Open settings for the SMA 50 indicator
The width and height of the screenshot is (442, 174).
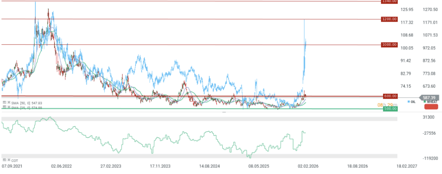click(x=3, y=103)
